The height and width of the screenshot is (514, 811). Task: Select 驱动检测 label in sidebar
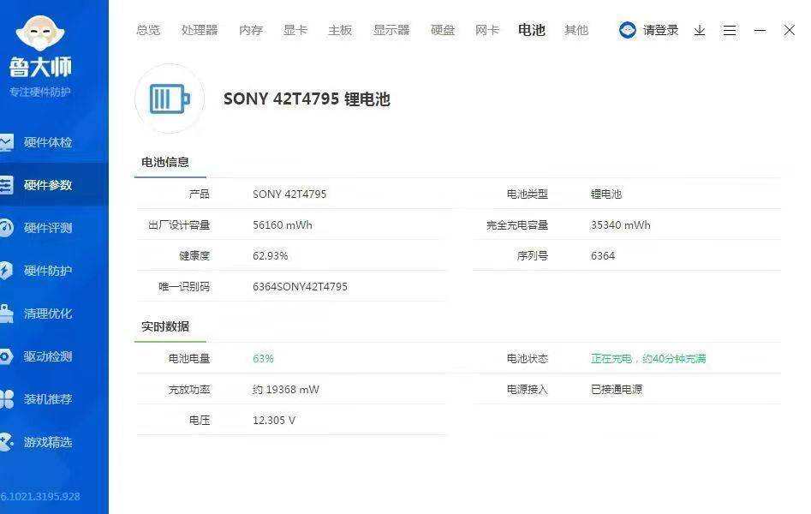pyautogui.click(x=48, y=356)
